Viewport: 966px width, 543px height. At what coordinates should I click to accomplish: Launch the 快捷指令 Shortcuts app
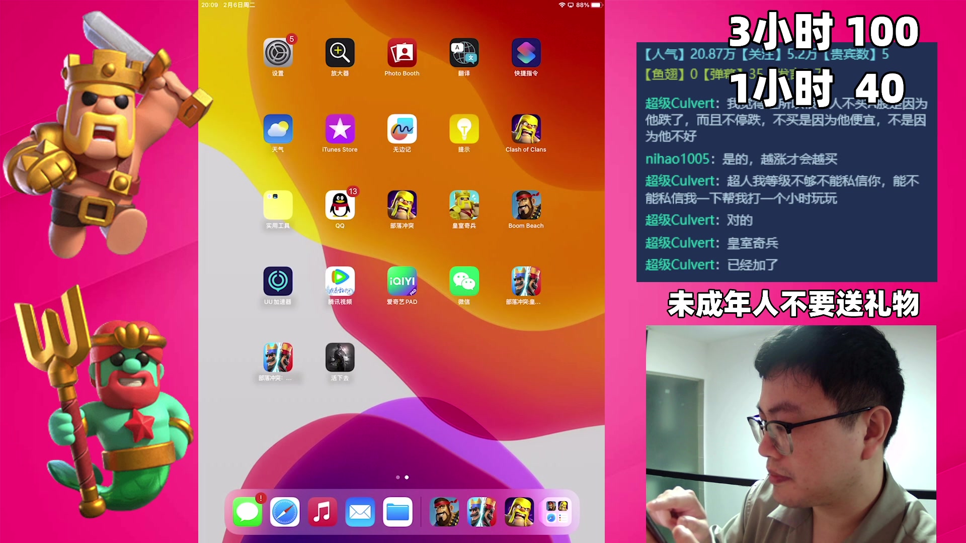point(526,53)
